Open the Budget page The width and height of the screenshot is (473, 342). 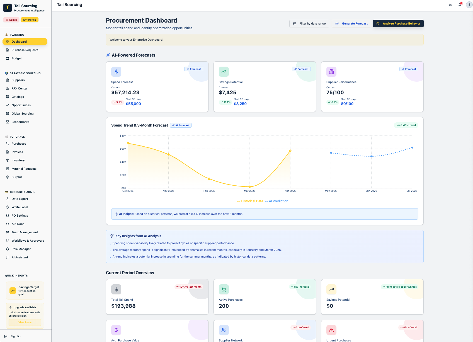pos(25,58)
